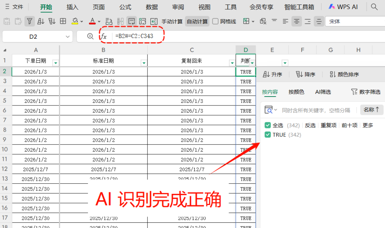This screenshot has height=228, width=385.
Task: Click the insert rows toolbar icon
Action: (109, 21)
